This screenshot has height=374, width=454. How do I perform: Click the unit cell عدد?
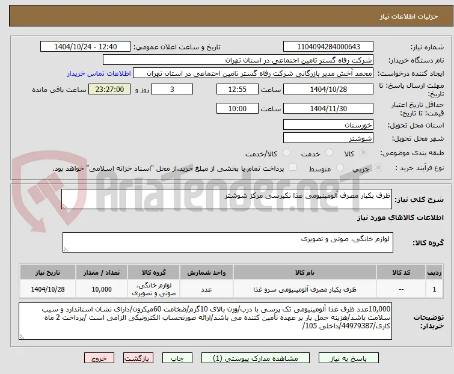click(206, 289)
